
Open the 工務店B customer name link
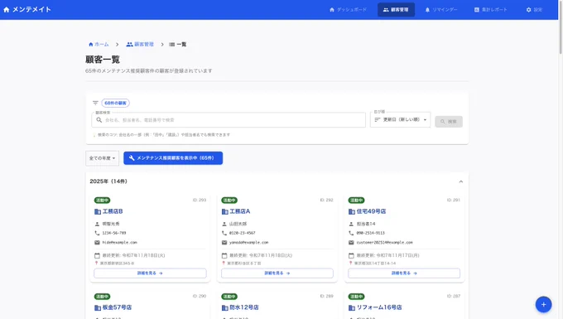[x=113, y=211]
